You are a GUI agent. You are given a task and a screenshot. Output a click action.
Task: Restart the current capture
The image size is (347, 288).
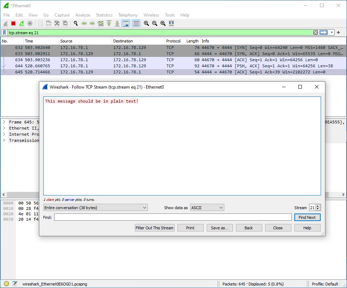pos(22,23)
